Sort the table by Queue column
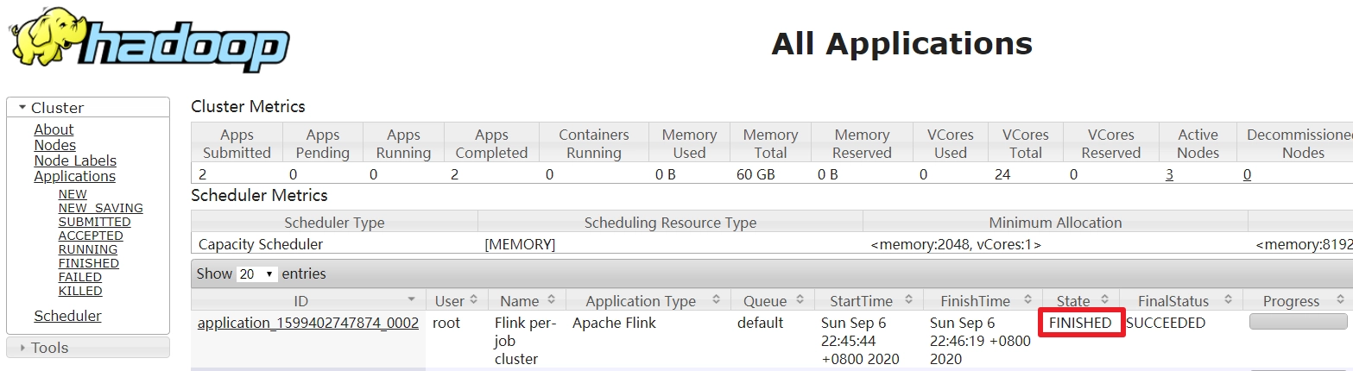1353x371 pixels. pos(772,301)
